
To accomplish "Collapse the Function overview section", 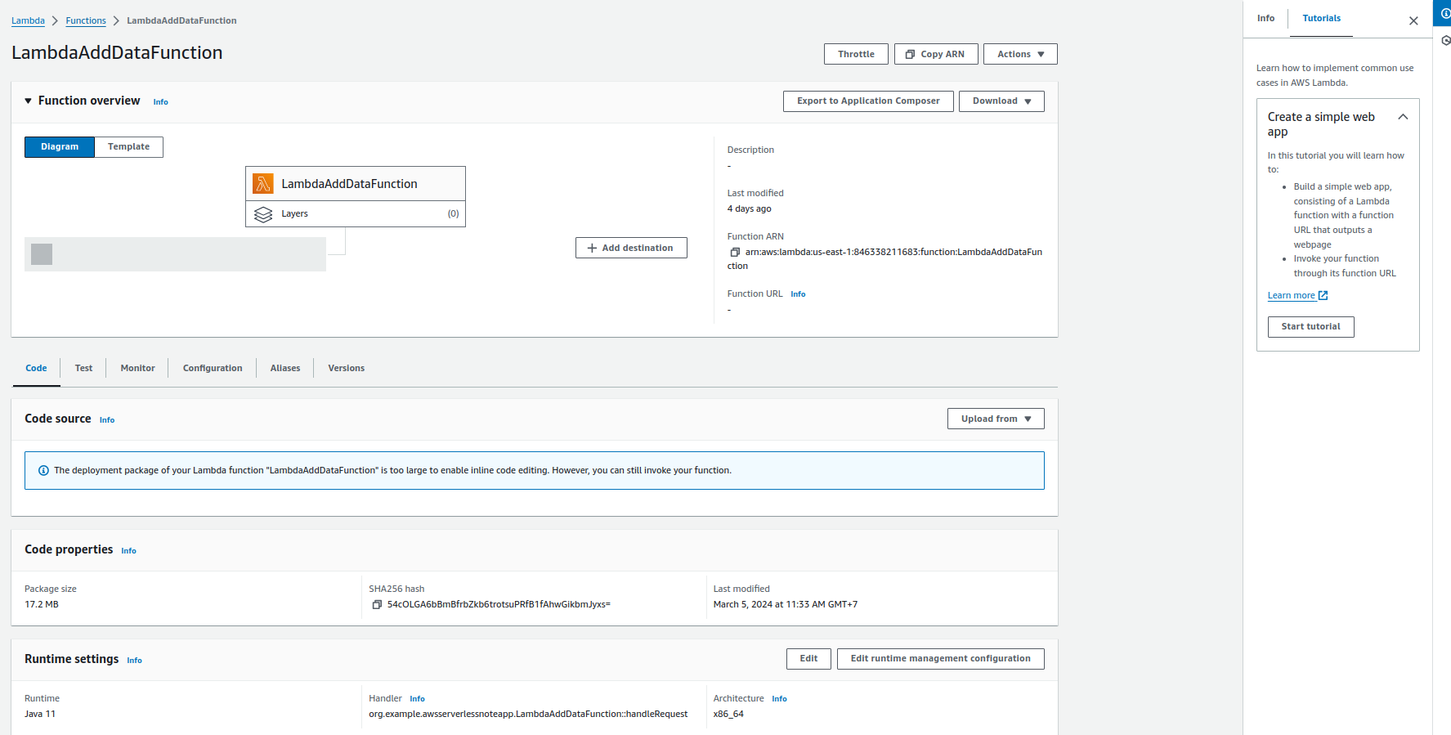I will click(x=29, y=101).
